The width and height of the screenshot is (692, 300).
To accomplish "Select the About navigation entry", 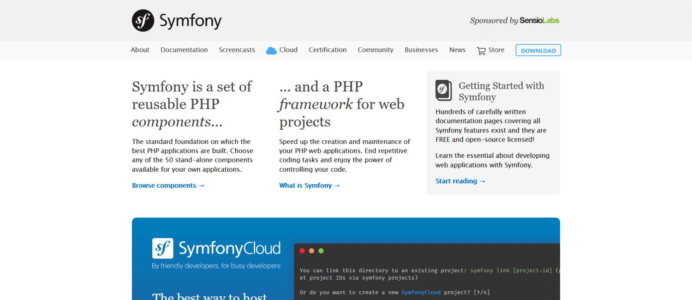I will (x=140, y=50).
